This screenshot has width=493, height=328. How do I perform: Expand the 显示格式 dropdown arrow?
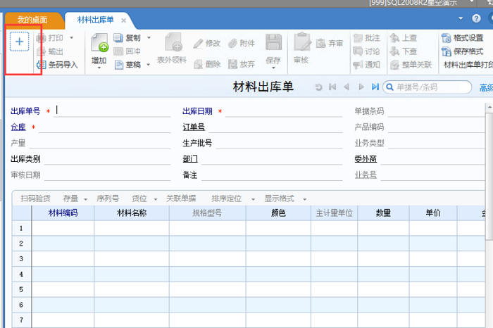304,199
